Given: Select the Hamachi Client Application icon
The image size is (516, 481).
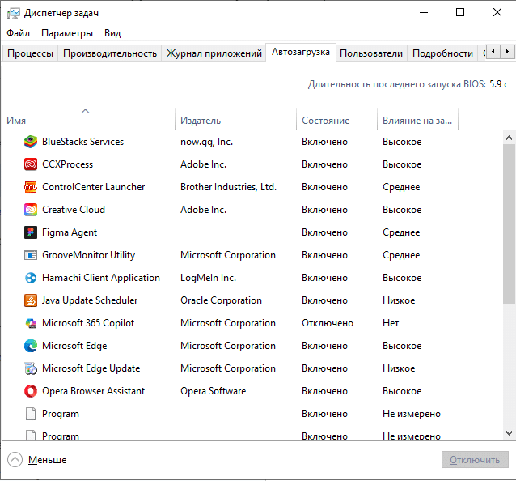Looking at the screenshot, I should (x=31, y=278).
